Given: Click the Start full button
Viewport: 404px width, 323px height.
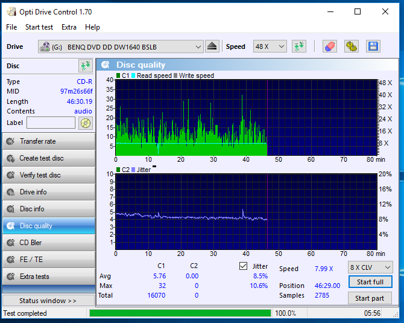Looking at the screenshot, I should point(370,282).
